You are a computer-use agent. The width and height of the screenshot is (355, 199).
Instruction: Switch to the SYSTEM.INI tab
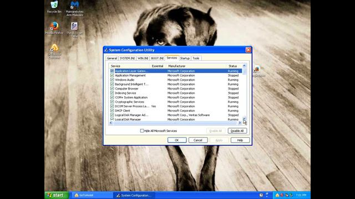(x=127, y=58)
